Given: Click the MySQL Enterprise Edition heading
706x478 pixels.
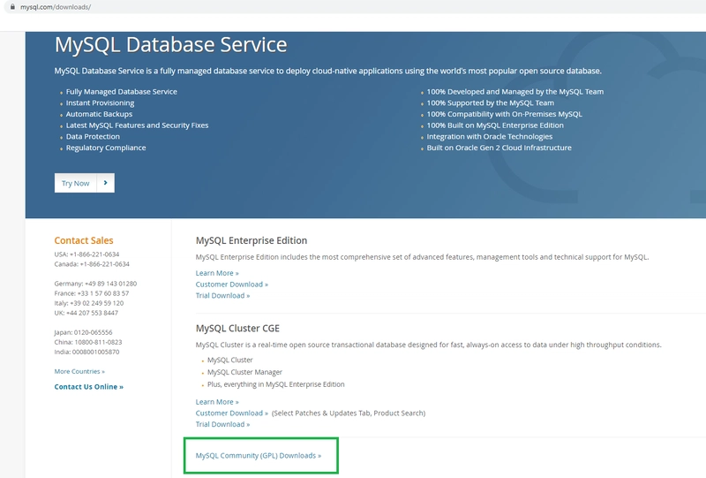Looking at the screenshot, I should point(252,240).
